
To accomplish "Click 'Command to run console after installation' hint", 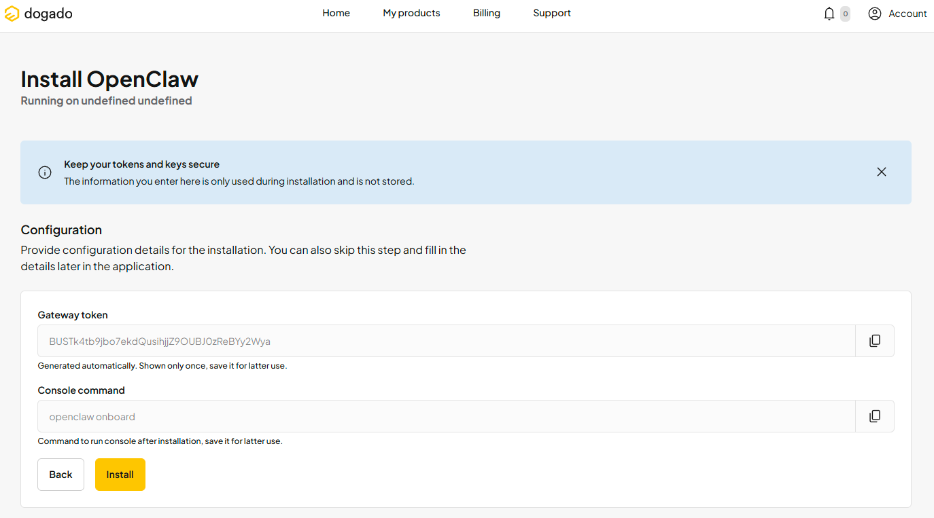I will click(160, 441).
